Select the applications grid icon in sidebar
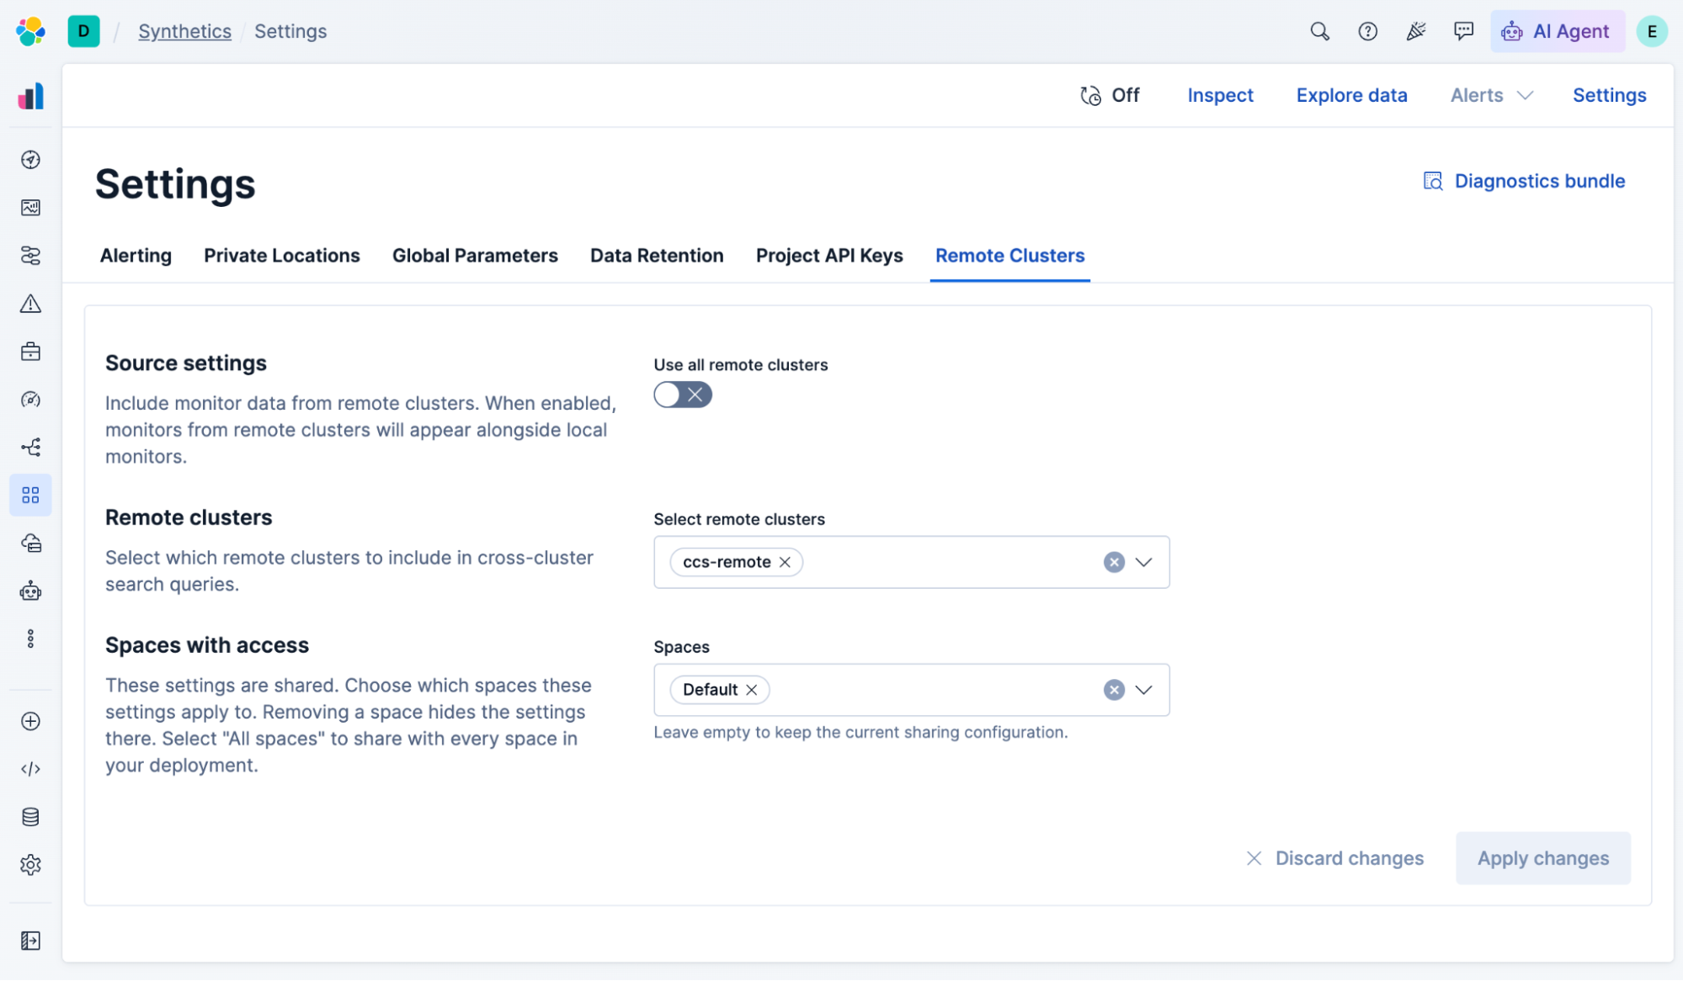This screenshot has width=1683, height=981. [30, 495]
